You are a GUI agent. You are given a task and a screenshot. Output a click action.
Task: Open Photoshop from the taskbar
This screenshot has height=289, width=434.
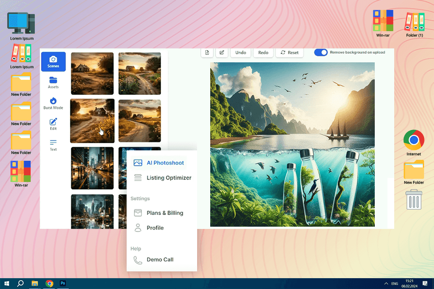click(x=63, y=283)
